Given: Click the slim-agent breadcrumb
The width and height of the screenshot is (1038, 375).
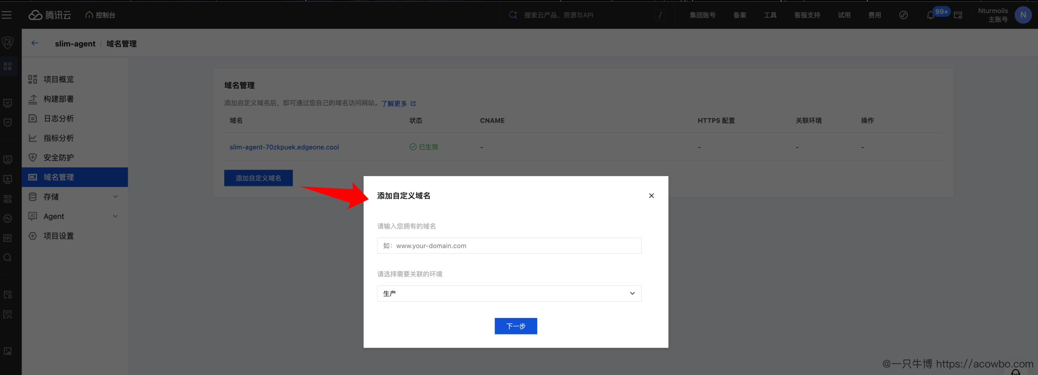Looking at the screenshot, I should point(75,44).
